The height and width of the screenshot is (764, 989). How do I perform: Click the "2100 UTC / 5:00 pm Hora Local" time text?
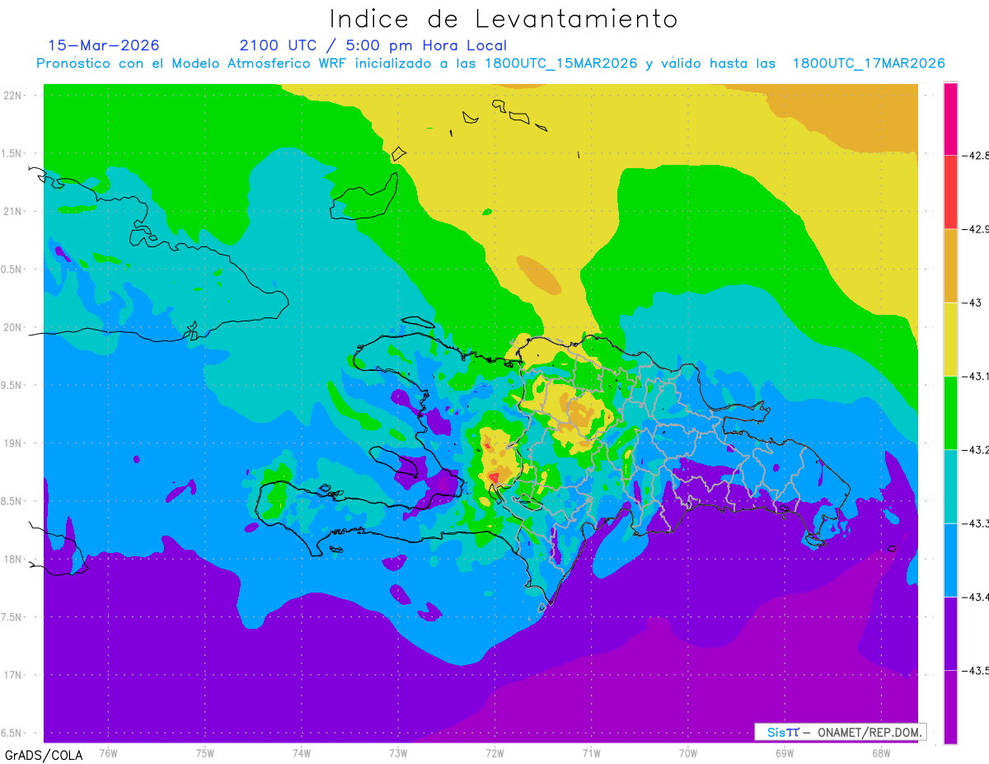tap(373, 45)
